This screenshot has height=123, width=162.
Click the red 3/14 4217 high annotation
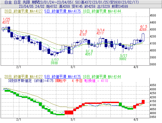[x=100, y=32]
